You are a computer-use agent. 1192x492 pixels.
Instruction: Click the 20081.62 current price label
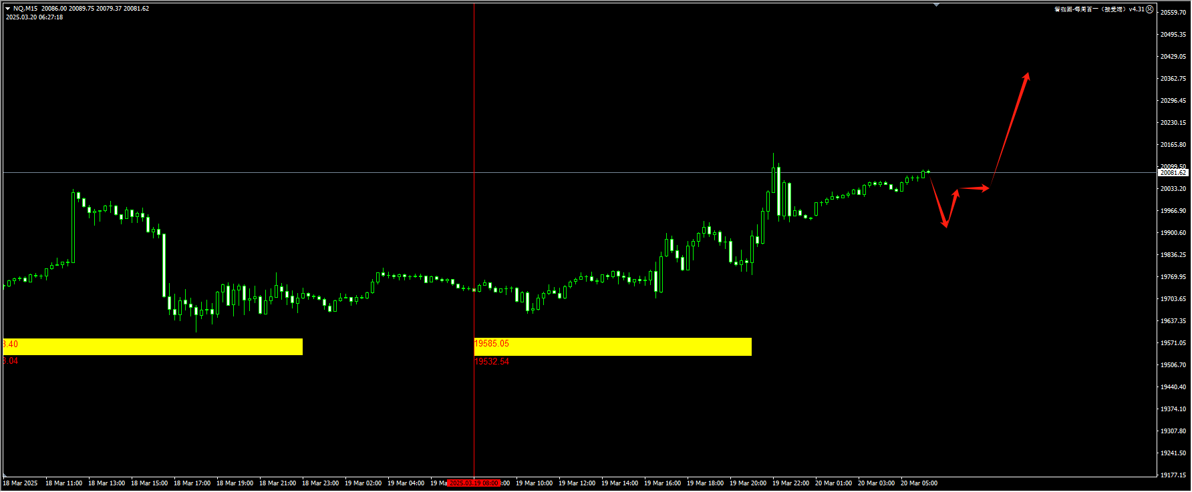(1173, 173)
